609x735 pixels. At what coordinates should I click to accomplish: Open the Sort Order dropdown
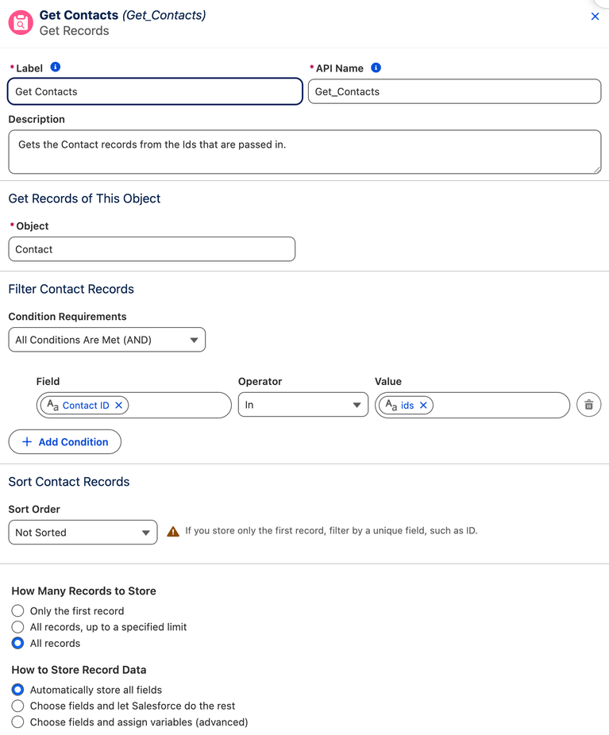(83, 532)
